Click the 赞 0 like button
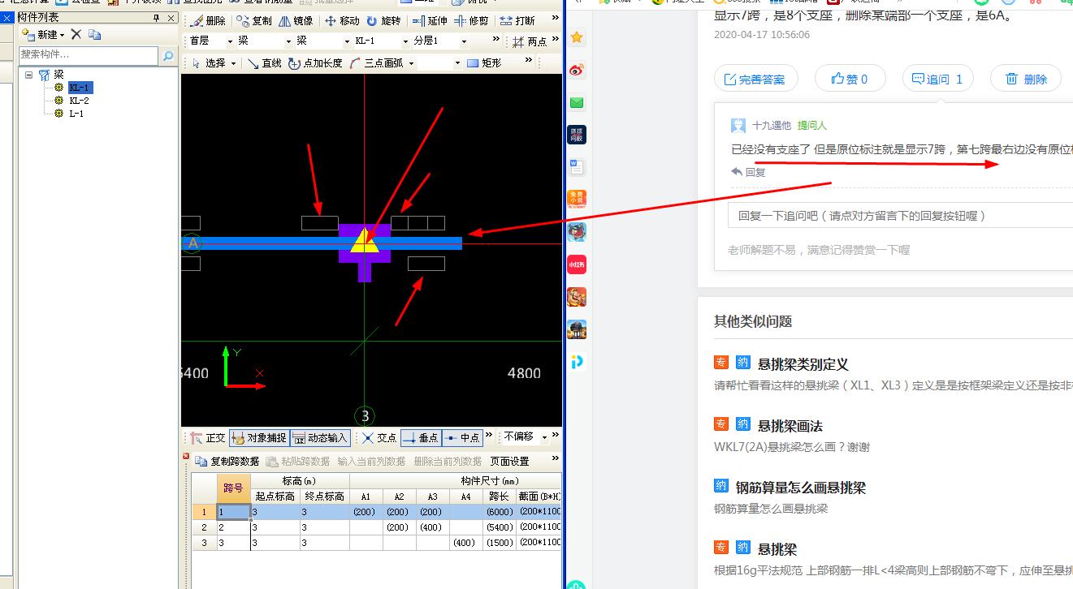1073x589 pixels. click(x=850, y=79)
